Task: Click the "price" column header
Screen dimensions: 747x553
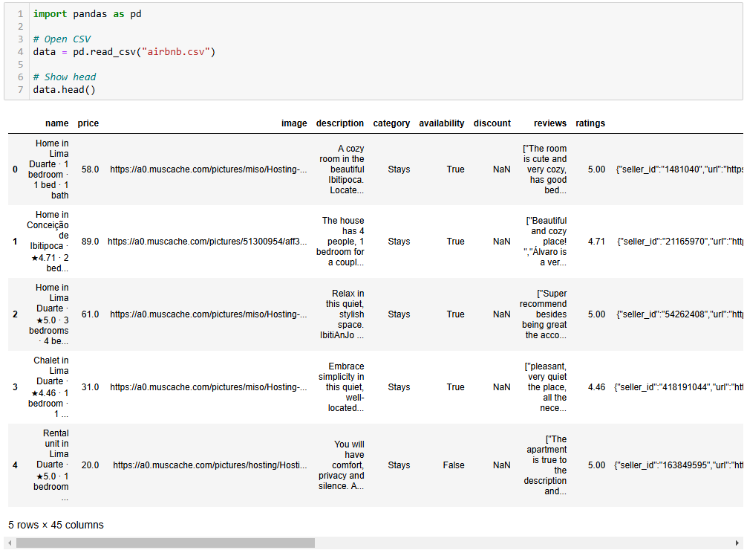Action: click(88, 123)
